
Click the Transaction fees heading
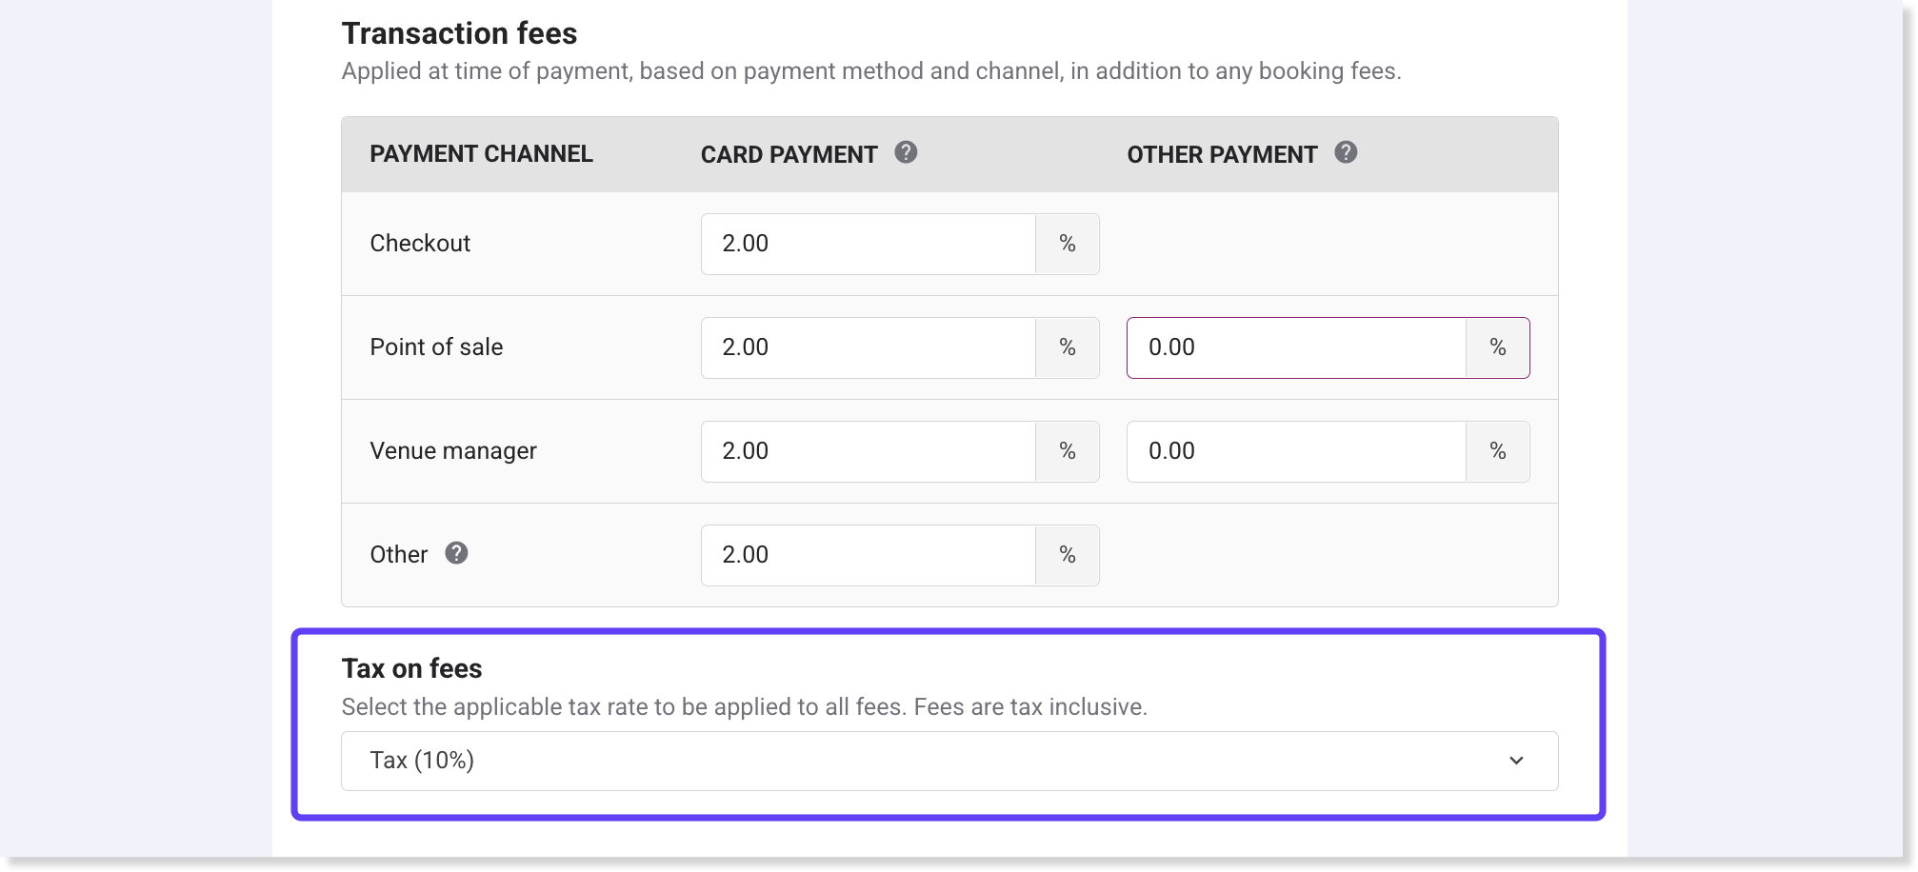[459, 33]
